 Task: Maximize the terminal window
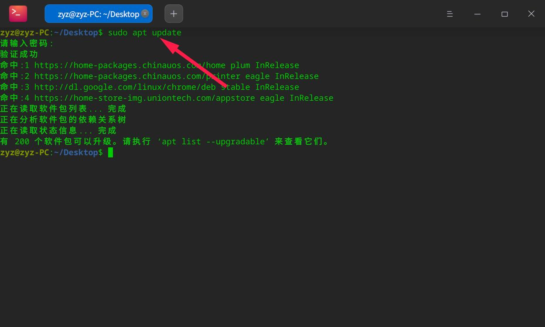(504, 14)
